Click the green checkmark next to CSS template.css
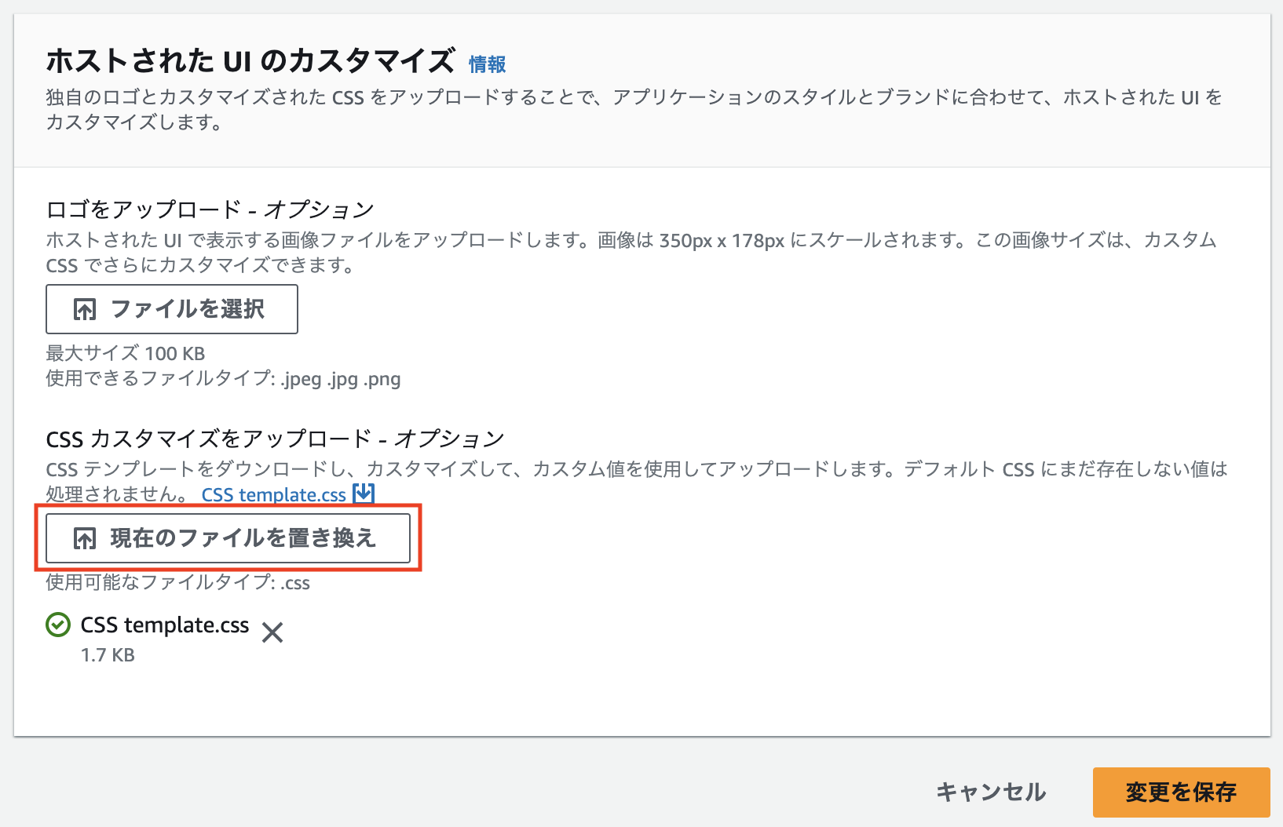 point(58,625)
